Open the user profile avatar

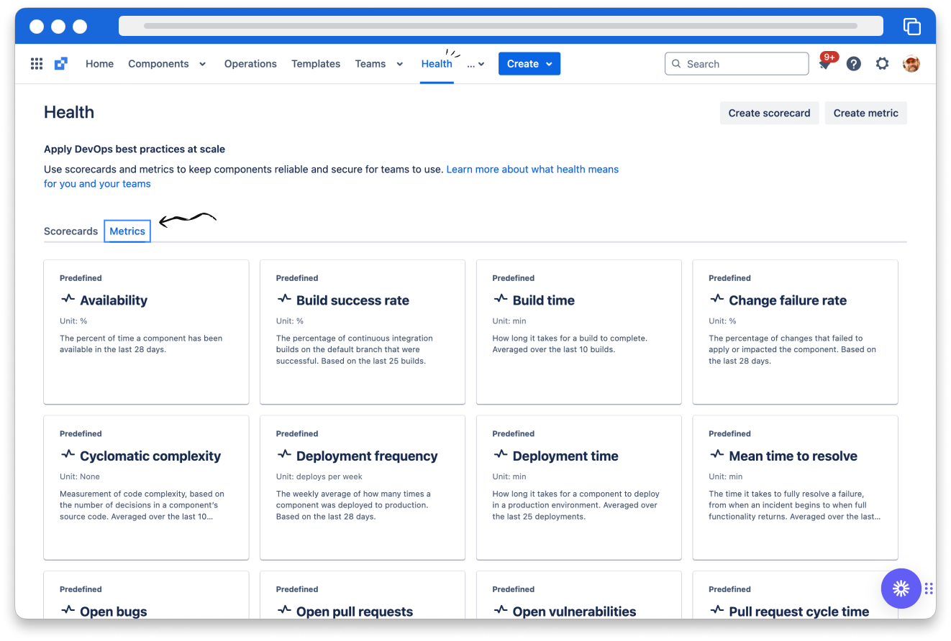pos(911,64)
